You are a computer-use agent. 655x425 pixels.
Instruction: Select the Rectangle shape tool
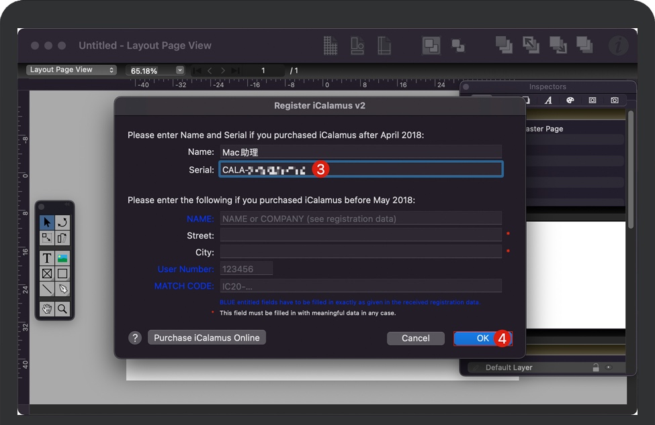pos(62,274)
